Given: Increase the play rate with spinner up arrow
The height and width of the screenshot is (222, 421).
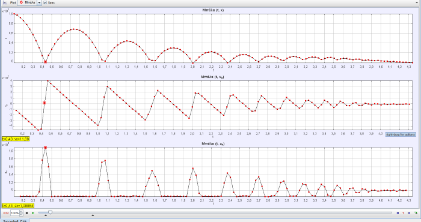Looking at the screenshot, I should point(21,212).
